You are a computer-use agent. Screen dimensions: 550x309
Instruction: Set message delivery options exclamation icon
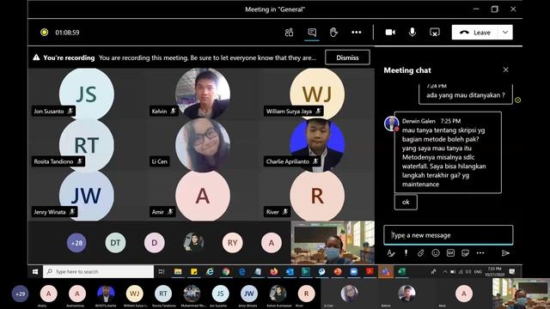click(406, 252)
